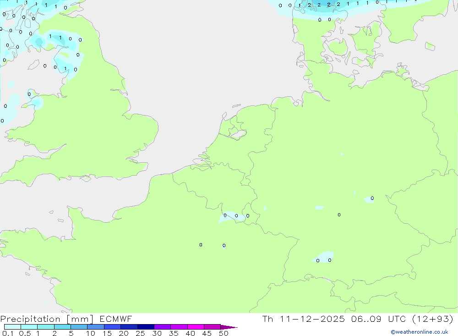Viewport: 458px width, 336px height.
Task: Pick the 15–20 mm legend swatch
Action: tap(113, 327)
